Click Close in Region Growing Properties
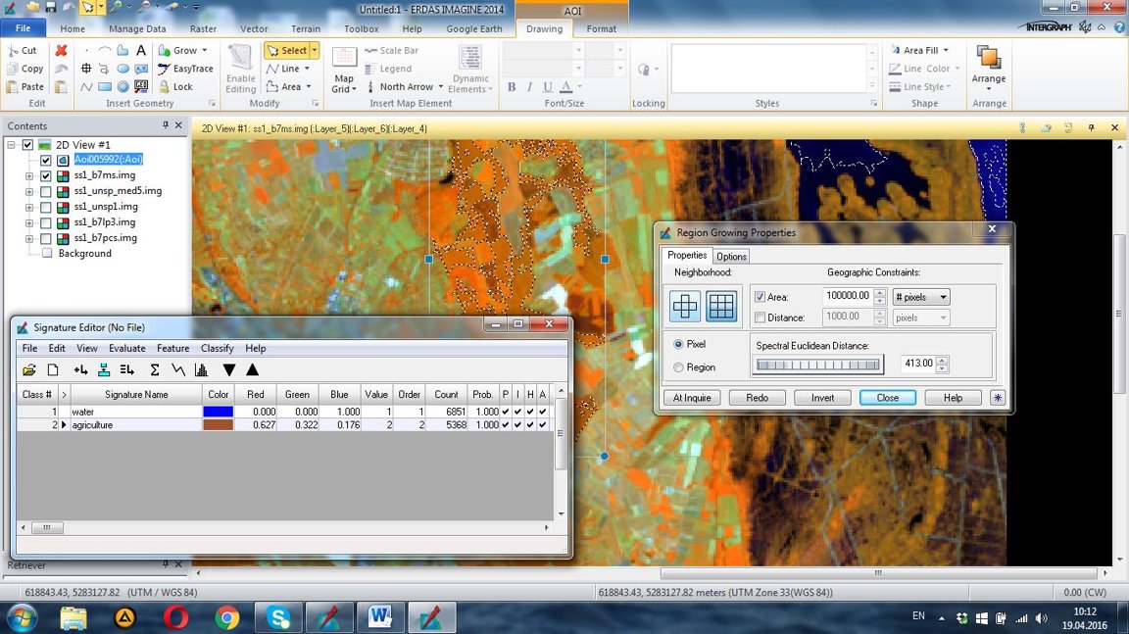The image size is (1129, 634). pos(887,398)
